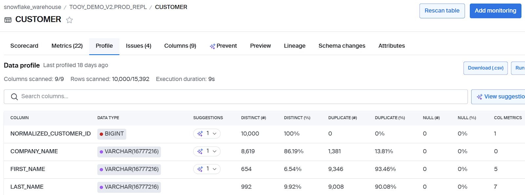Click sparkle icon in FIRST_NAME suggestions

click(x=200, y=169)
